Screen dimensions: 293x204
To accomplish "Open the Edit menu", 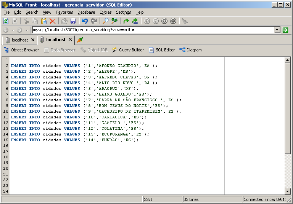I will click(x=18, y=12).
